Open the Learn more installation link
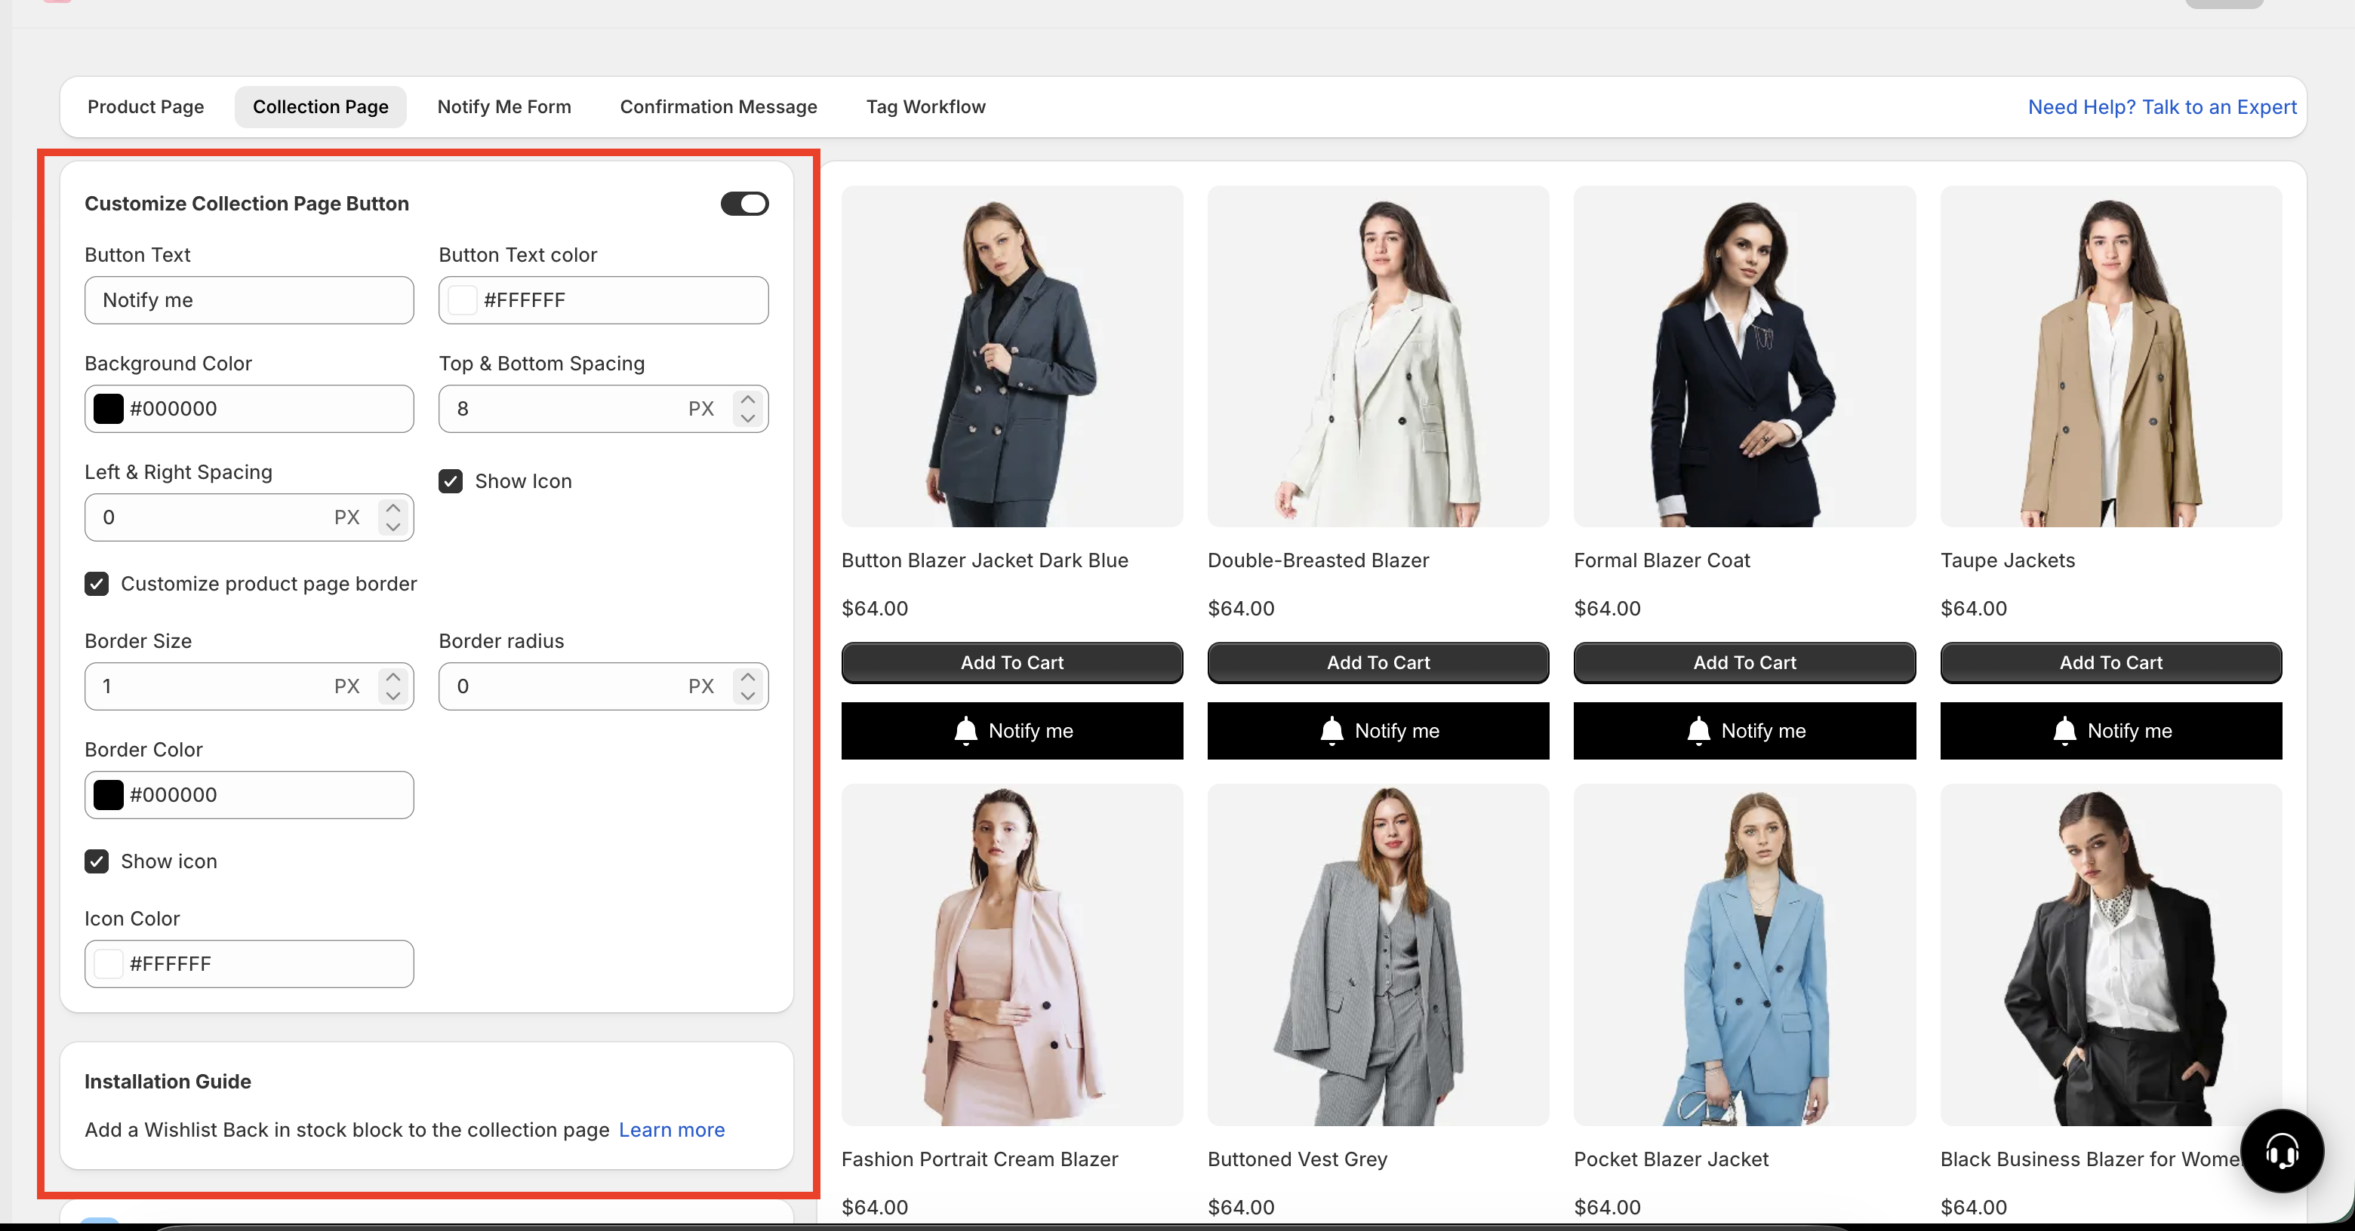This screenshot has width=2355, height=1231. coord(672,1130)
